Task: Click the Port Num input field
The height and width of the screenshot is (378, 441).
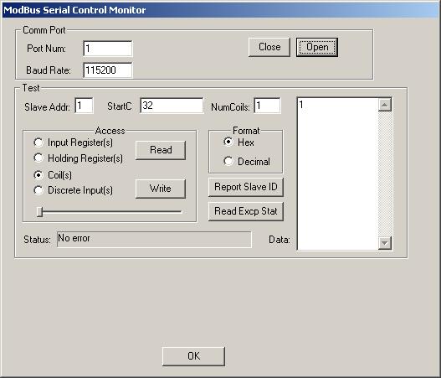Action: point(108,49)
